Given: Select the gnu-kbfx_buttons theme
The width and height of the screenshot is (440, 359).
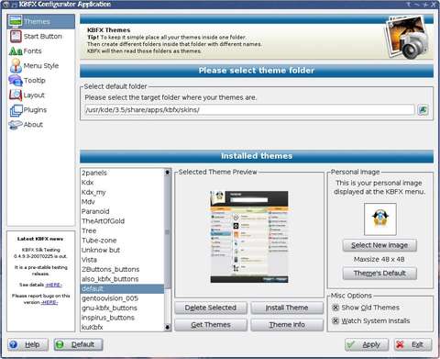Looking at the screenshot, I should 122,308.
